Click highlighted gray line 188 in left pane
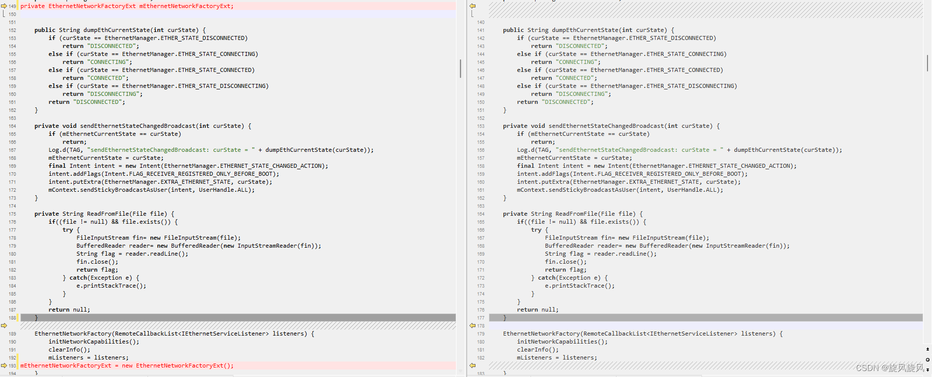 [x=238, y=318]
